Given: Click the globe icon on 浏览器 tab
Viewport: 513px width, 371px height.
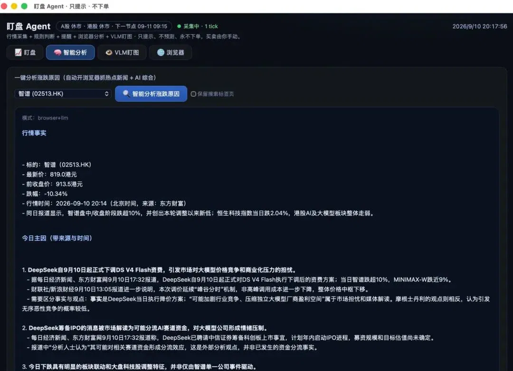Looking at the screenshot, I should [161, 52].
